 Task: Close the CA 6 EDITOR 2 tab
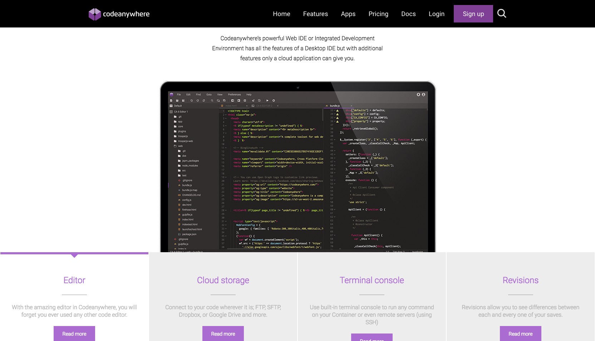pyautogui.click(x=278, y=106)
